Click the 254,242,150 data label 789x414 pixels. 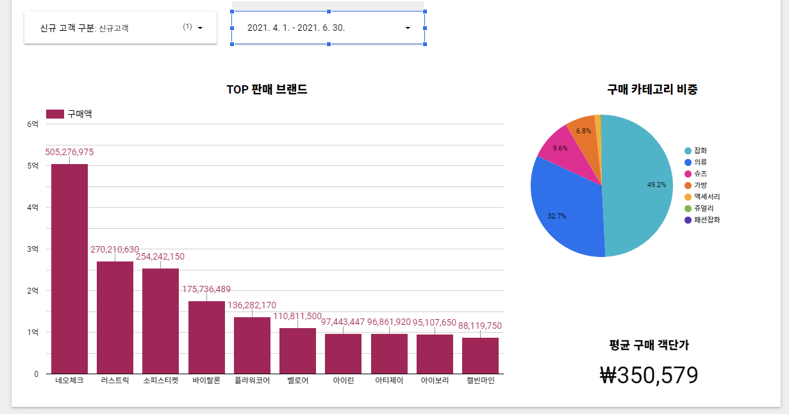click(x=160, y=256)
